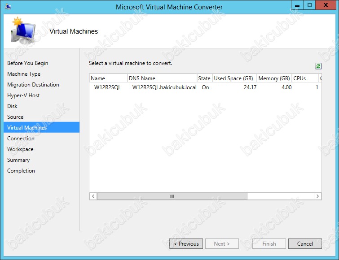Screen dimensions: 339x260
Task: Maximize the Converter window
Action: pyautogui.click(x=310, y=5)
